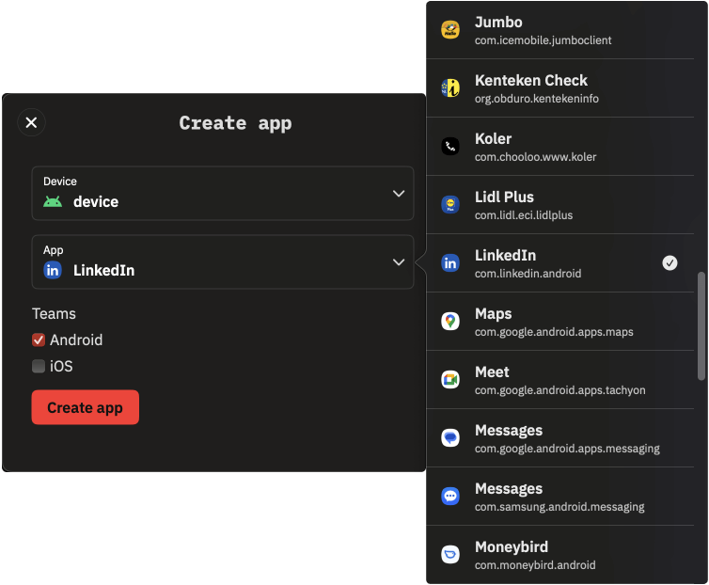Click the Koler phone icon
The image size is (709, 585).
[449, 147]
